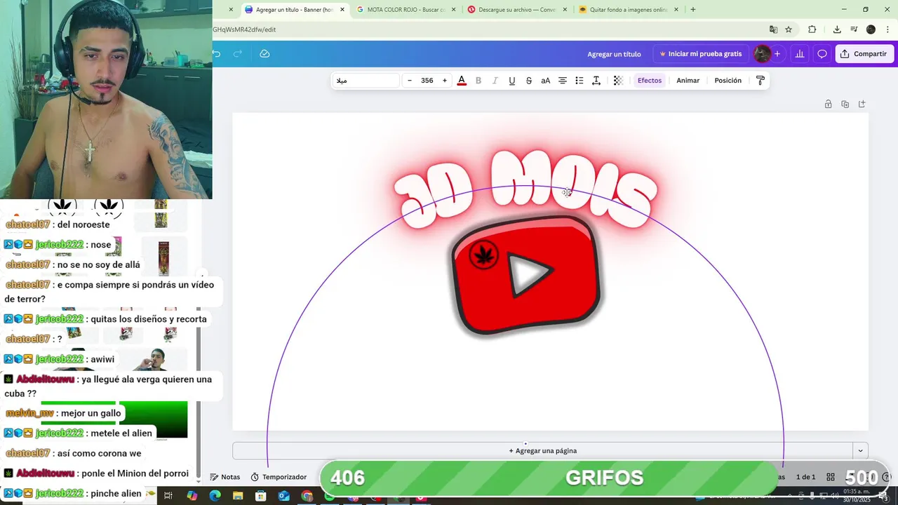Open the Temporizador tool
Viewport: 898px width, 505px height.
[279, 477]
